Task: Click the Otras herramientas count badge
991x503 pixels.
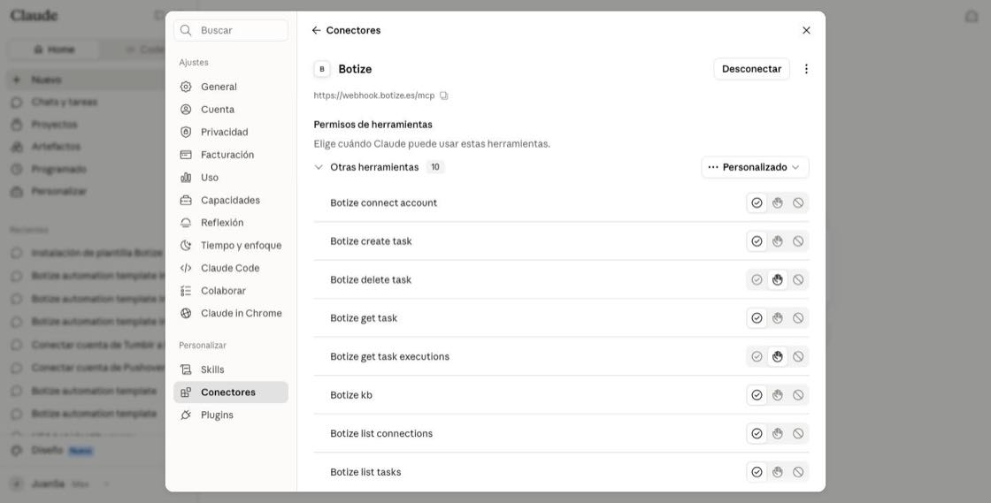Action: pos(434,167)
